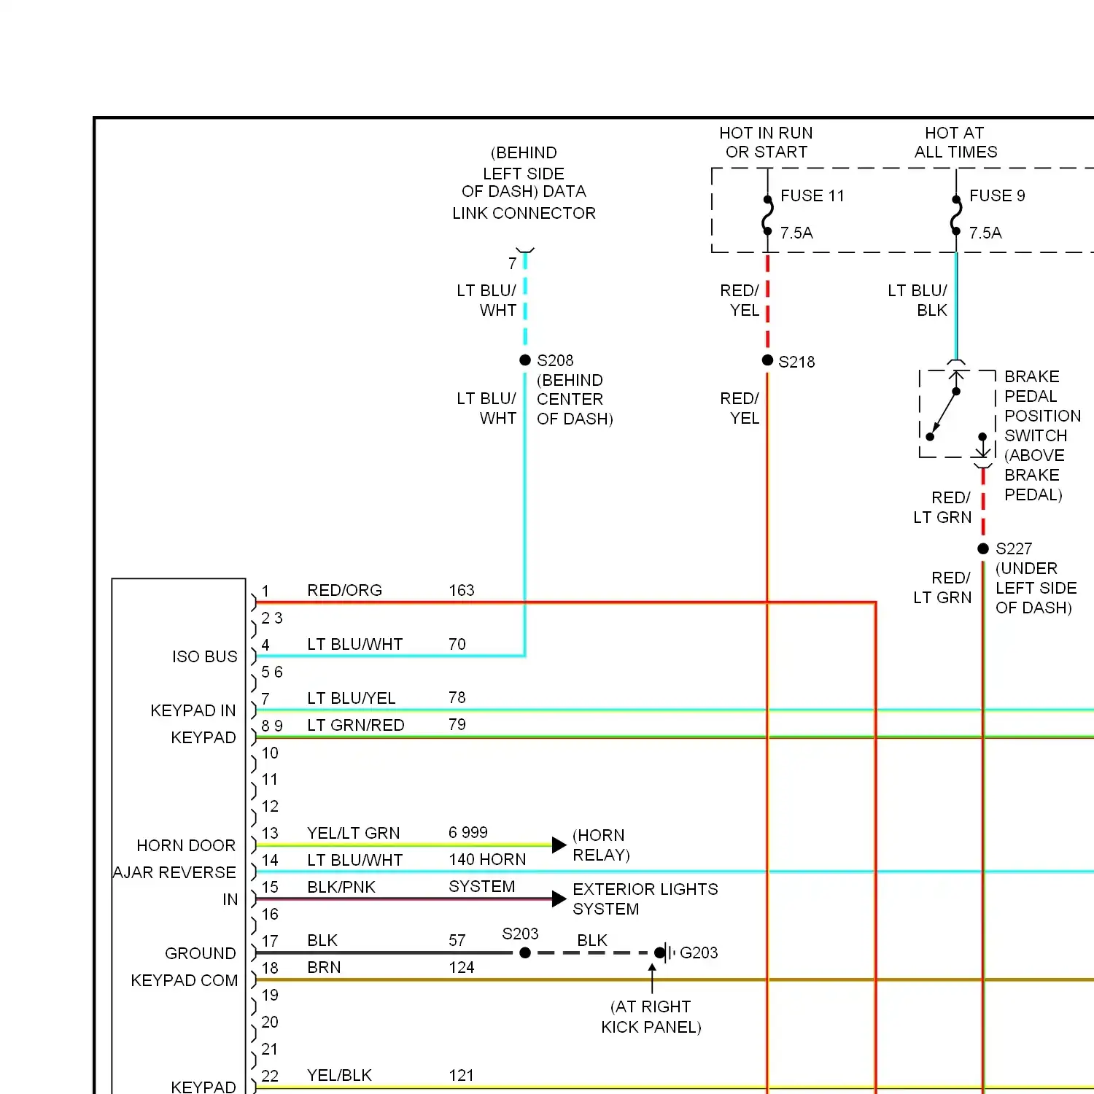Click circuit number 70
The width and height of the screenshot is (1094, 1094).
pyautogui.click(x=457, y=644)
